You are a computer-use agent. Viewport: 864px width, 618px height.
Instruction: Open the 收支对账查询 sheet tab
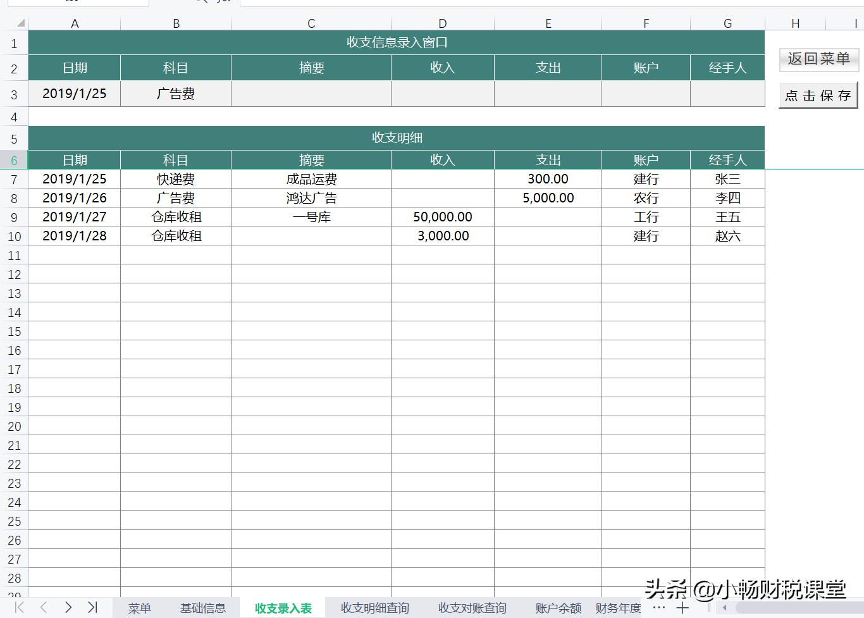(472, 608)
